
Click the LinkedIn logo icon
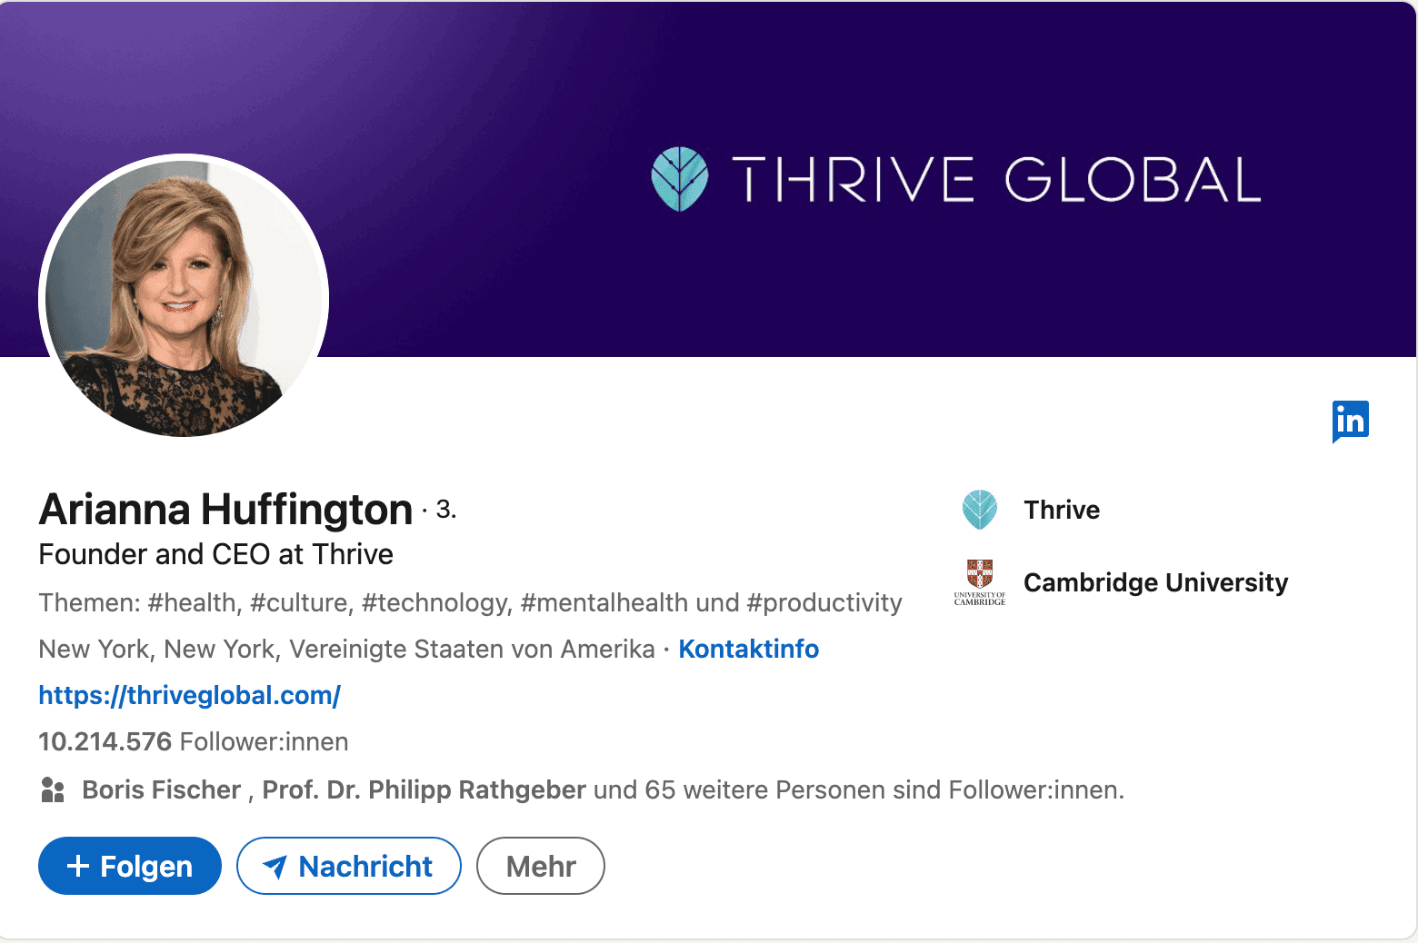click(1351, 421)
